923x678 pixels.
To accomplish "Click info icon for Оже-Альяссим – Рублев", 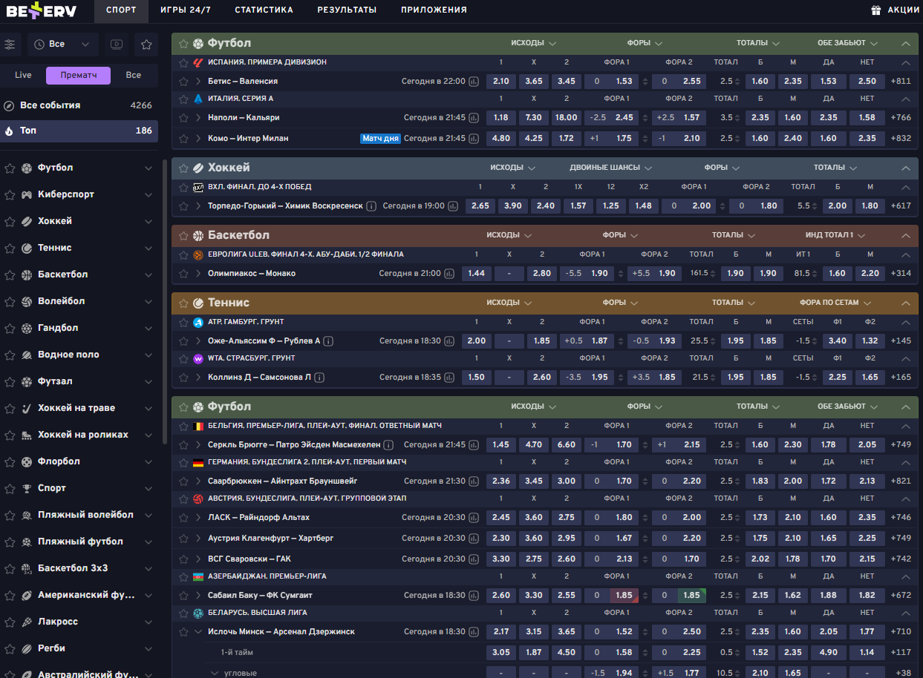I will 328,341.
